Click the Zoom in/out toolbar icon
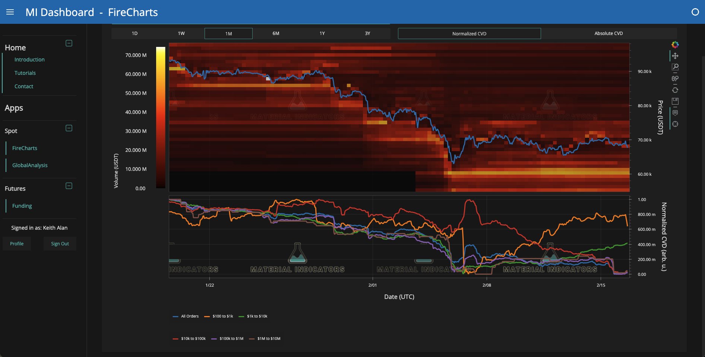705x357 pixels. (x=676, y=78)
